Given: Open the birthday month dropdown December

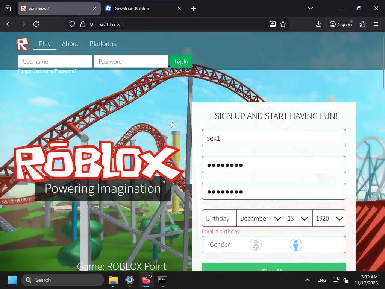Looking at the screenshot, I should [260, 218].
